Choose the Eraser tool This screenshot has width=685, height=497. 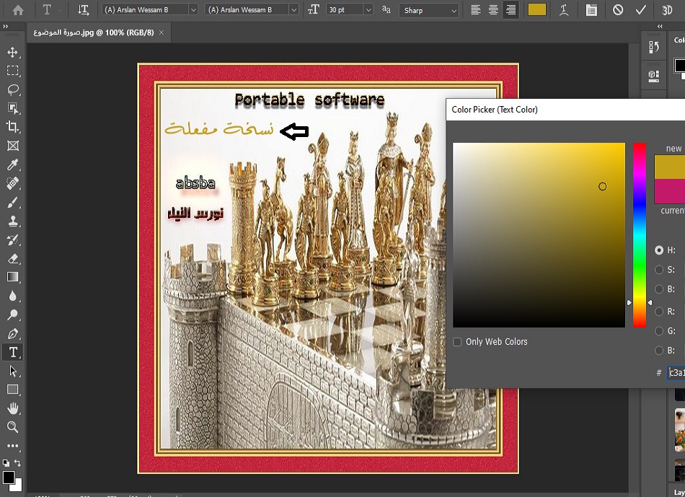[12, 258]
